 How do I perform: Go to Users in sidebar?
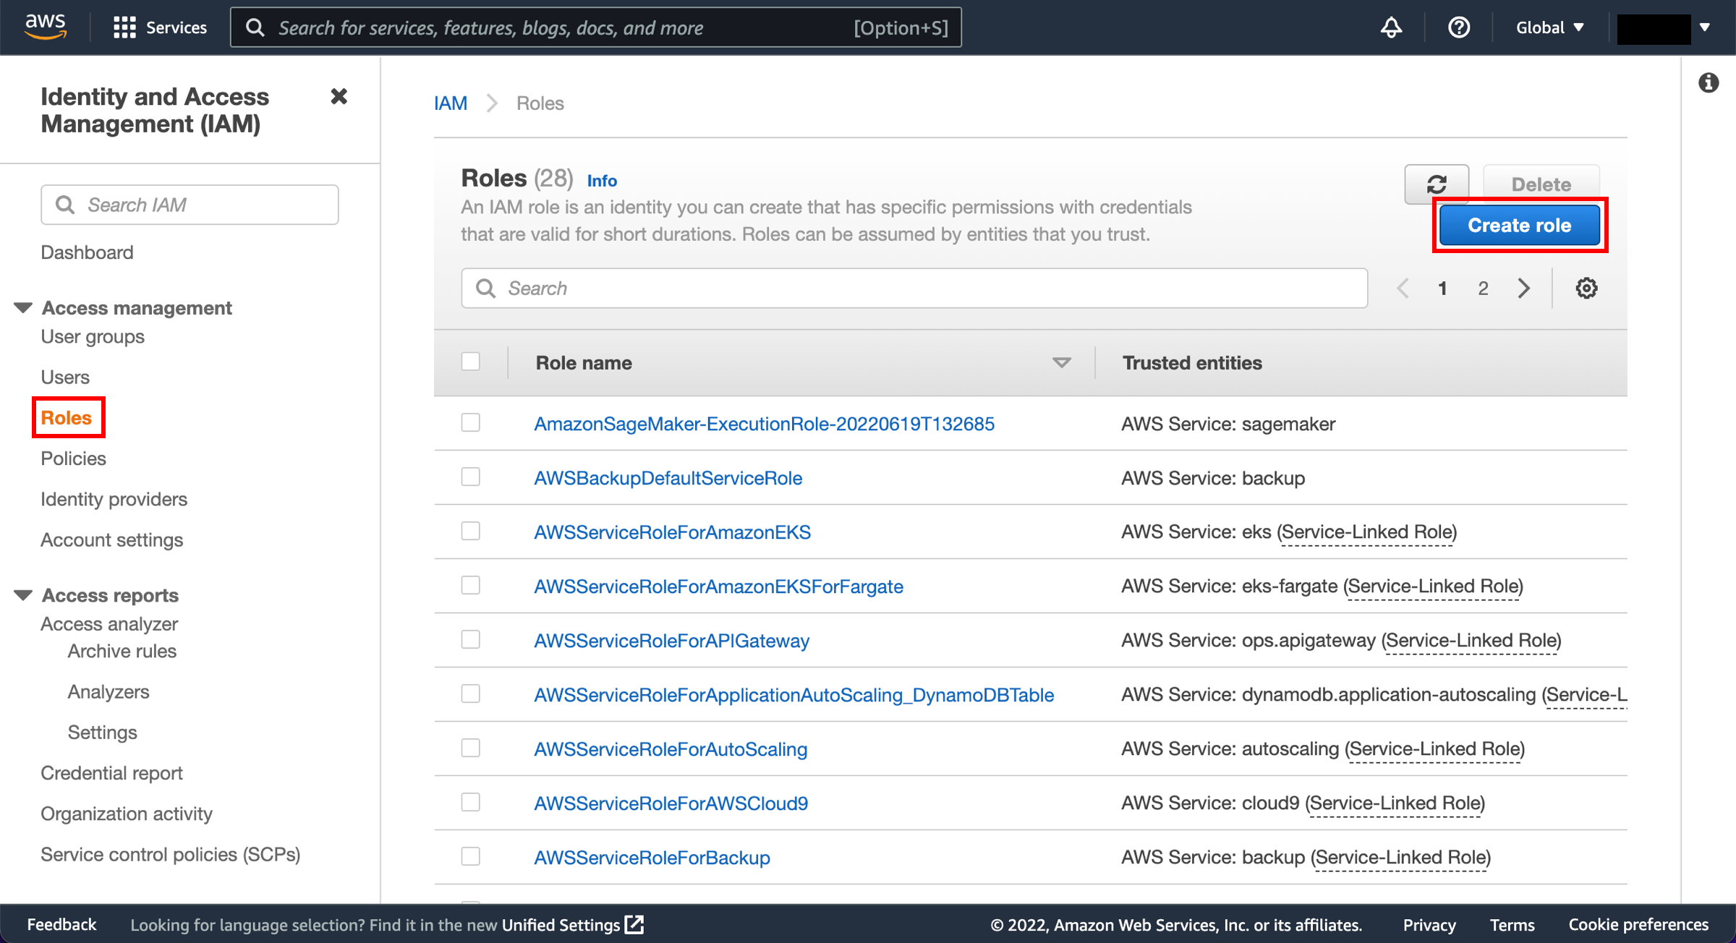(x=65, y=377)
